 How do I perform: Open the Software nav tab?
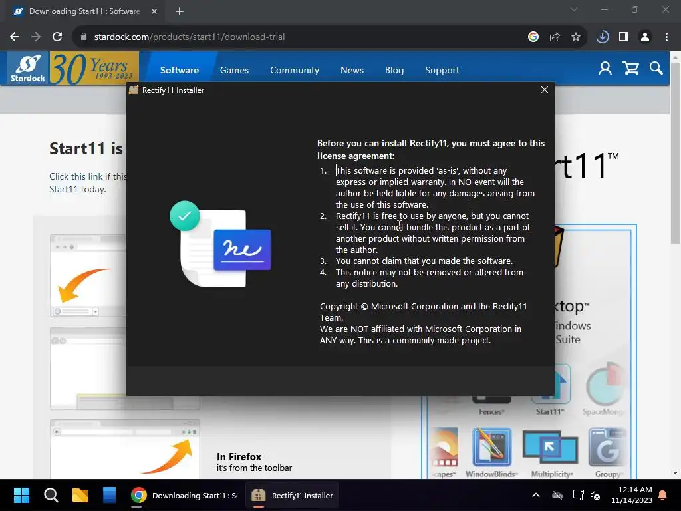pyautogui.click(x=180, y=70)
